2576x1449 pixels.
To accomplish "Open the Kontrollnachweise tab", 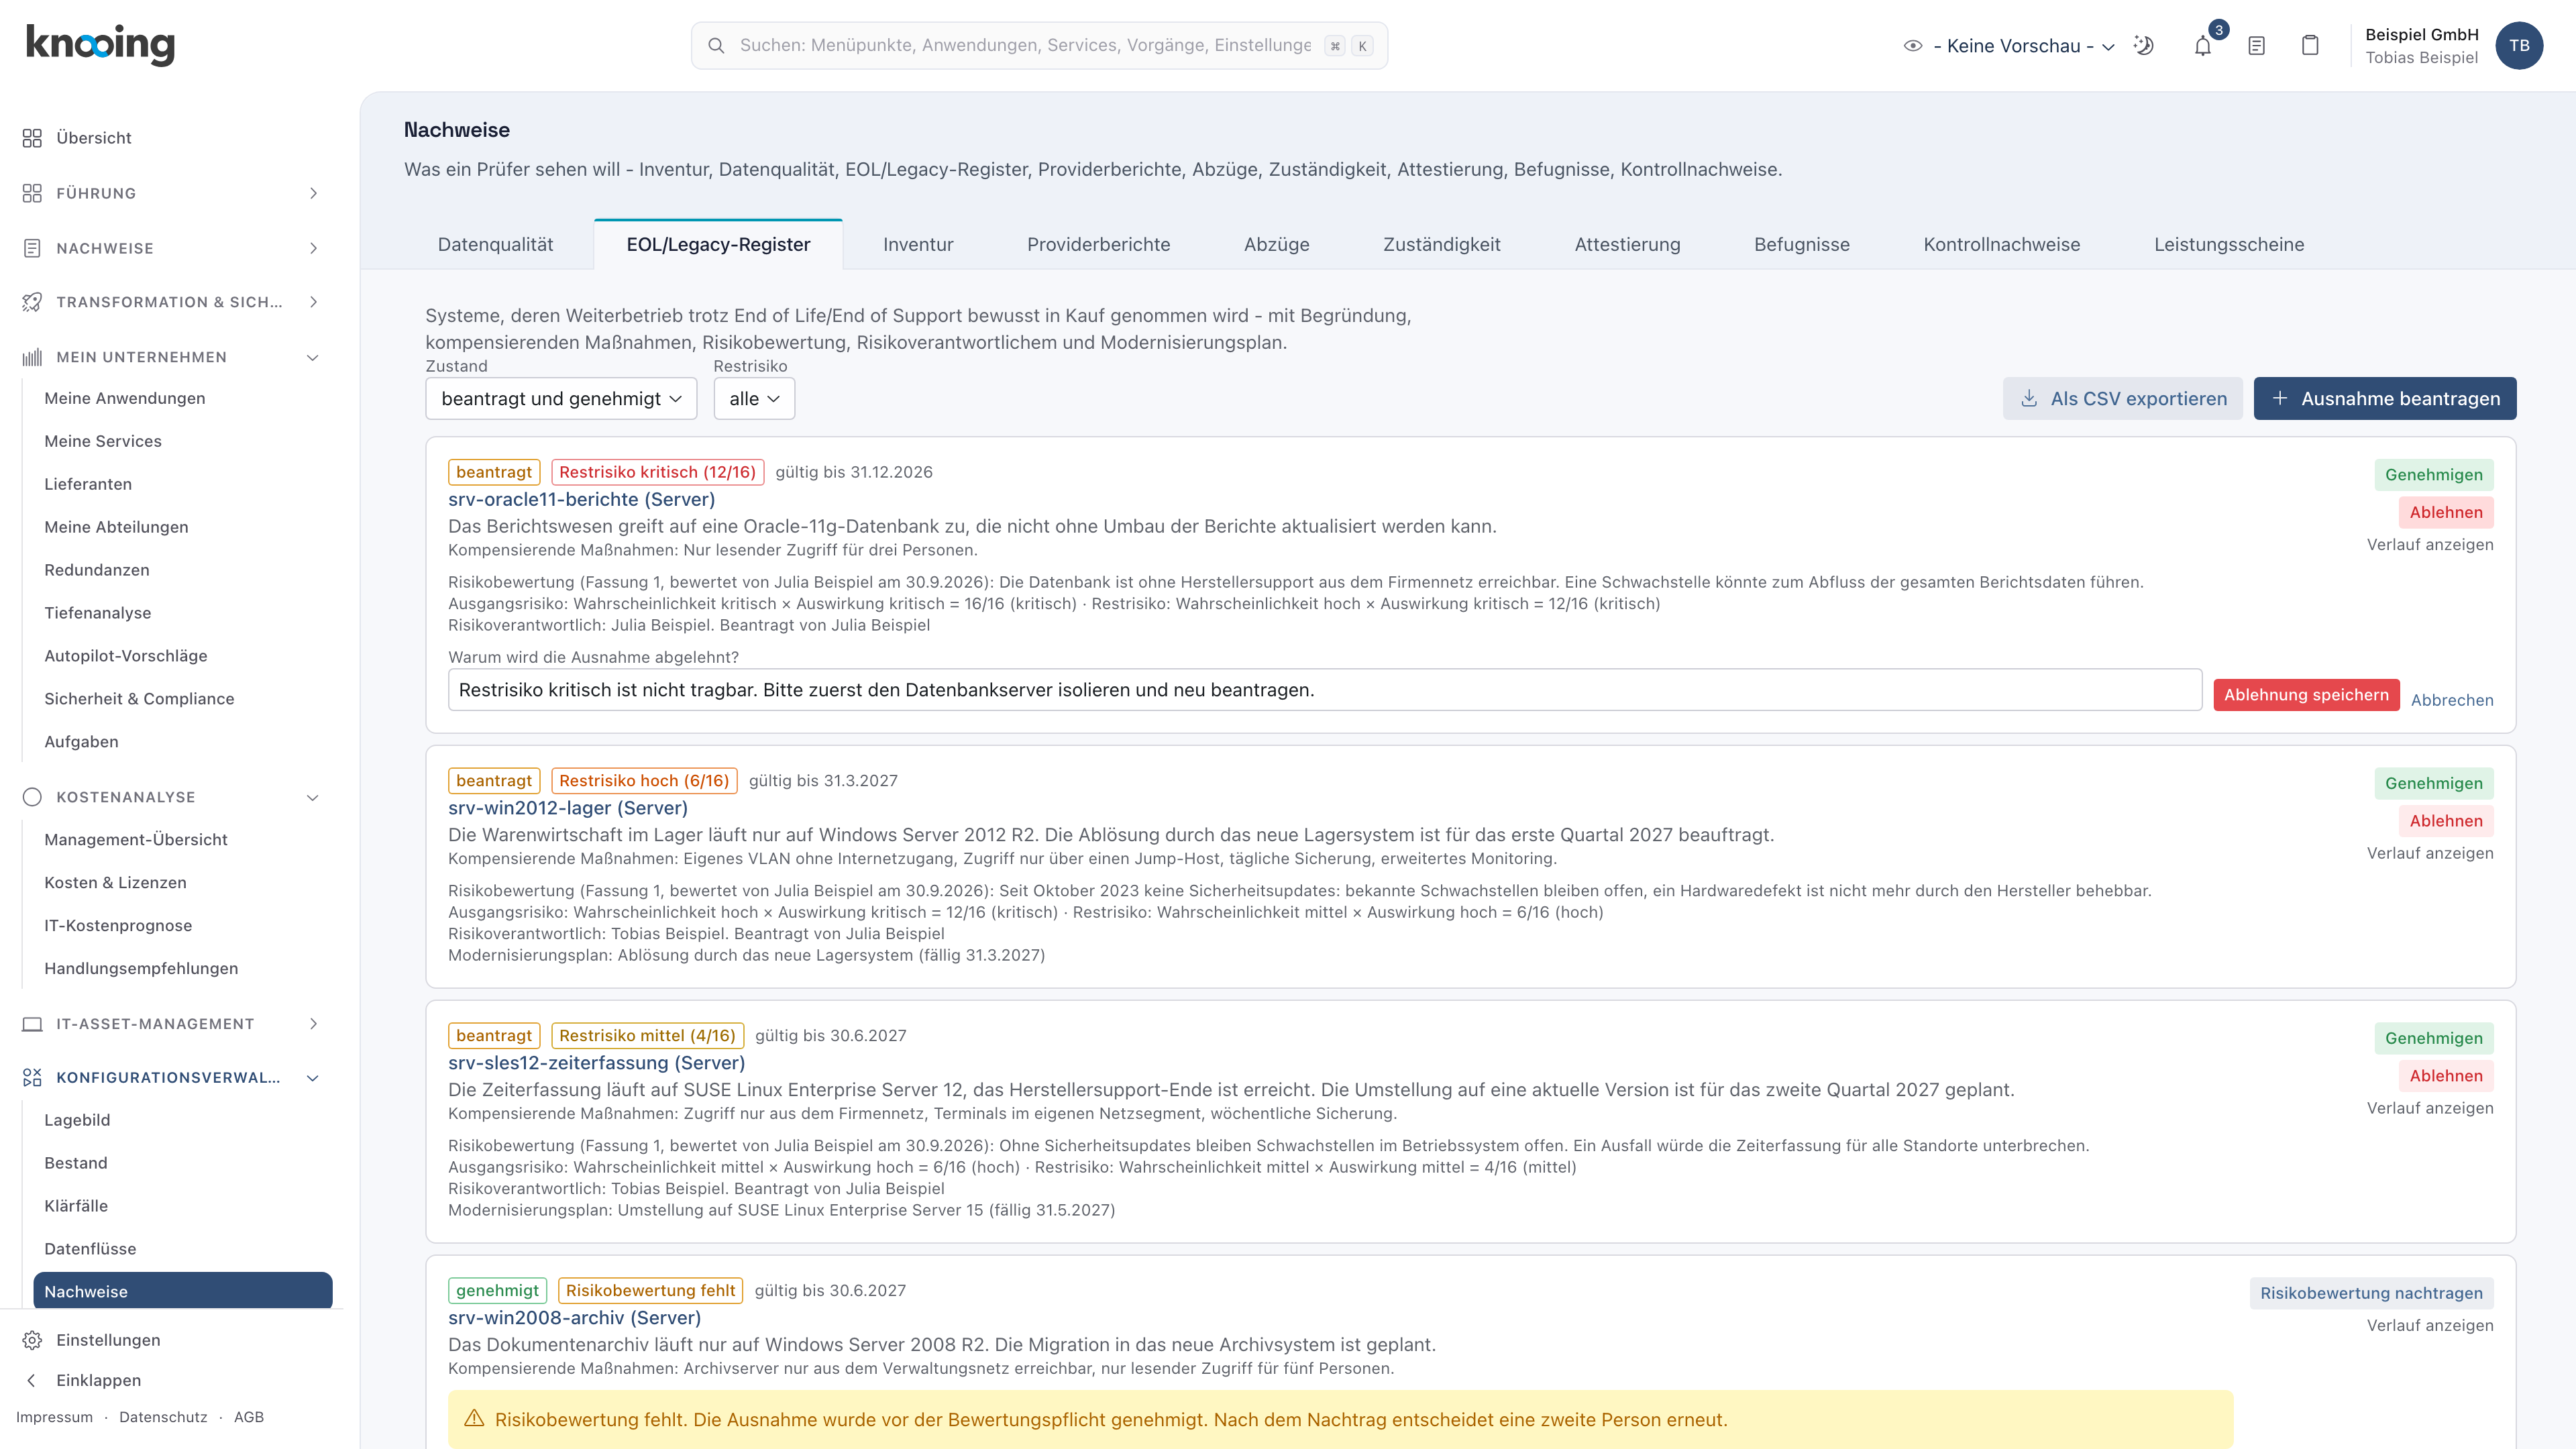I will coord(2001,245).
